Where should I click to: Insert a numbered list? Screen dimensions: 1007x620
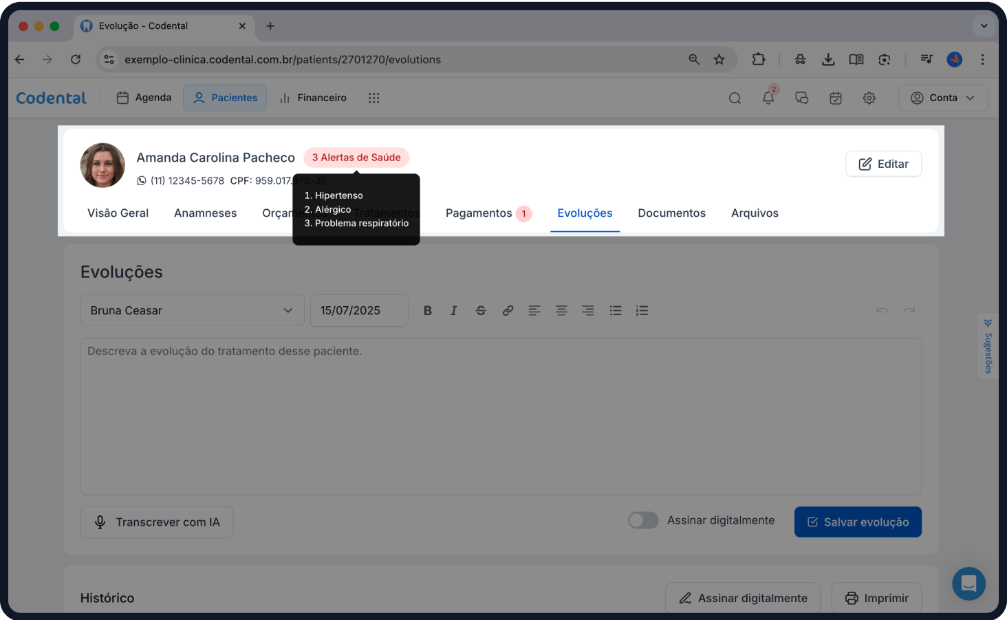tap(642, 310)
